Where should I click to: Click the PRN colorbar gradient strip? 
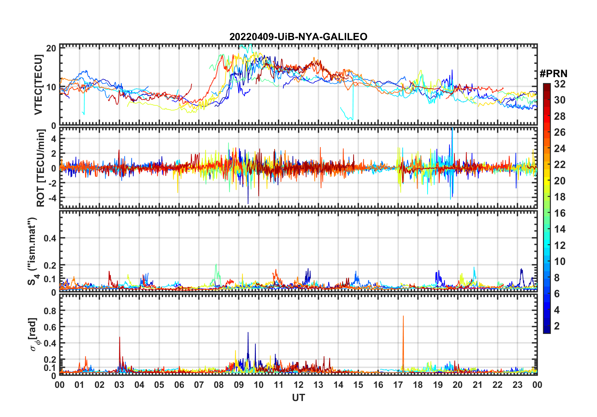coord(547,208)
